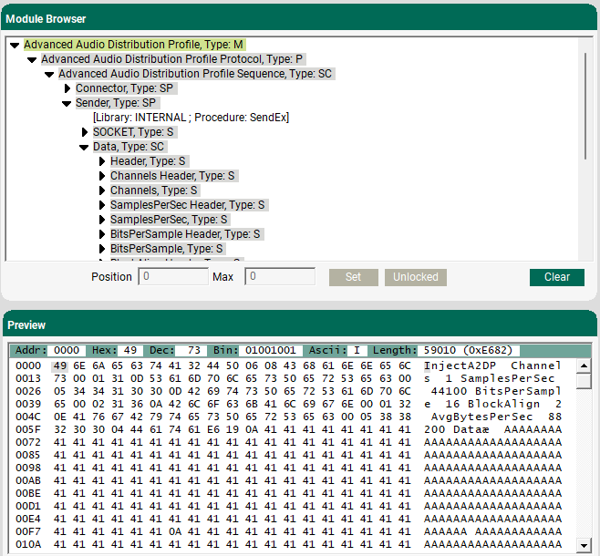
Task: Expand the Header, Type: S node
Action: (x=102, y=161)
